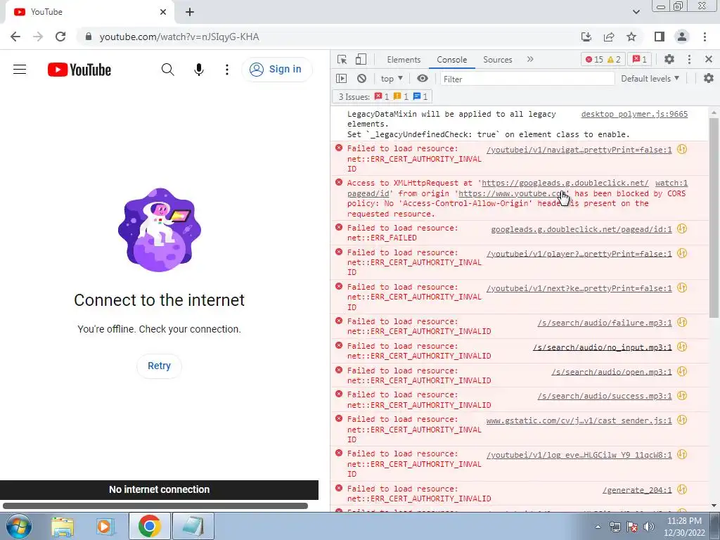Go back with the browser back arrow
The width and height of the screenshot is (720, 540).
pos(15,37)
